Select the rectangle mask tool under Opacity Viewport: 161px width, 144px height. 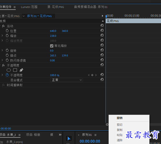(15, 70)
